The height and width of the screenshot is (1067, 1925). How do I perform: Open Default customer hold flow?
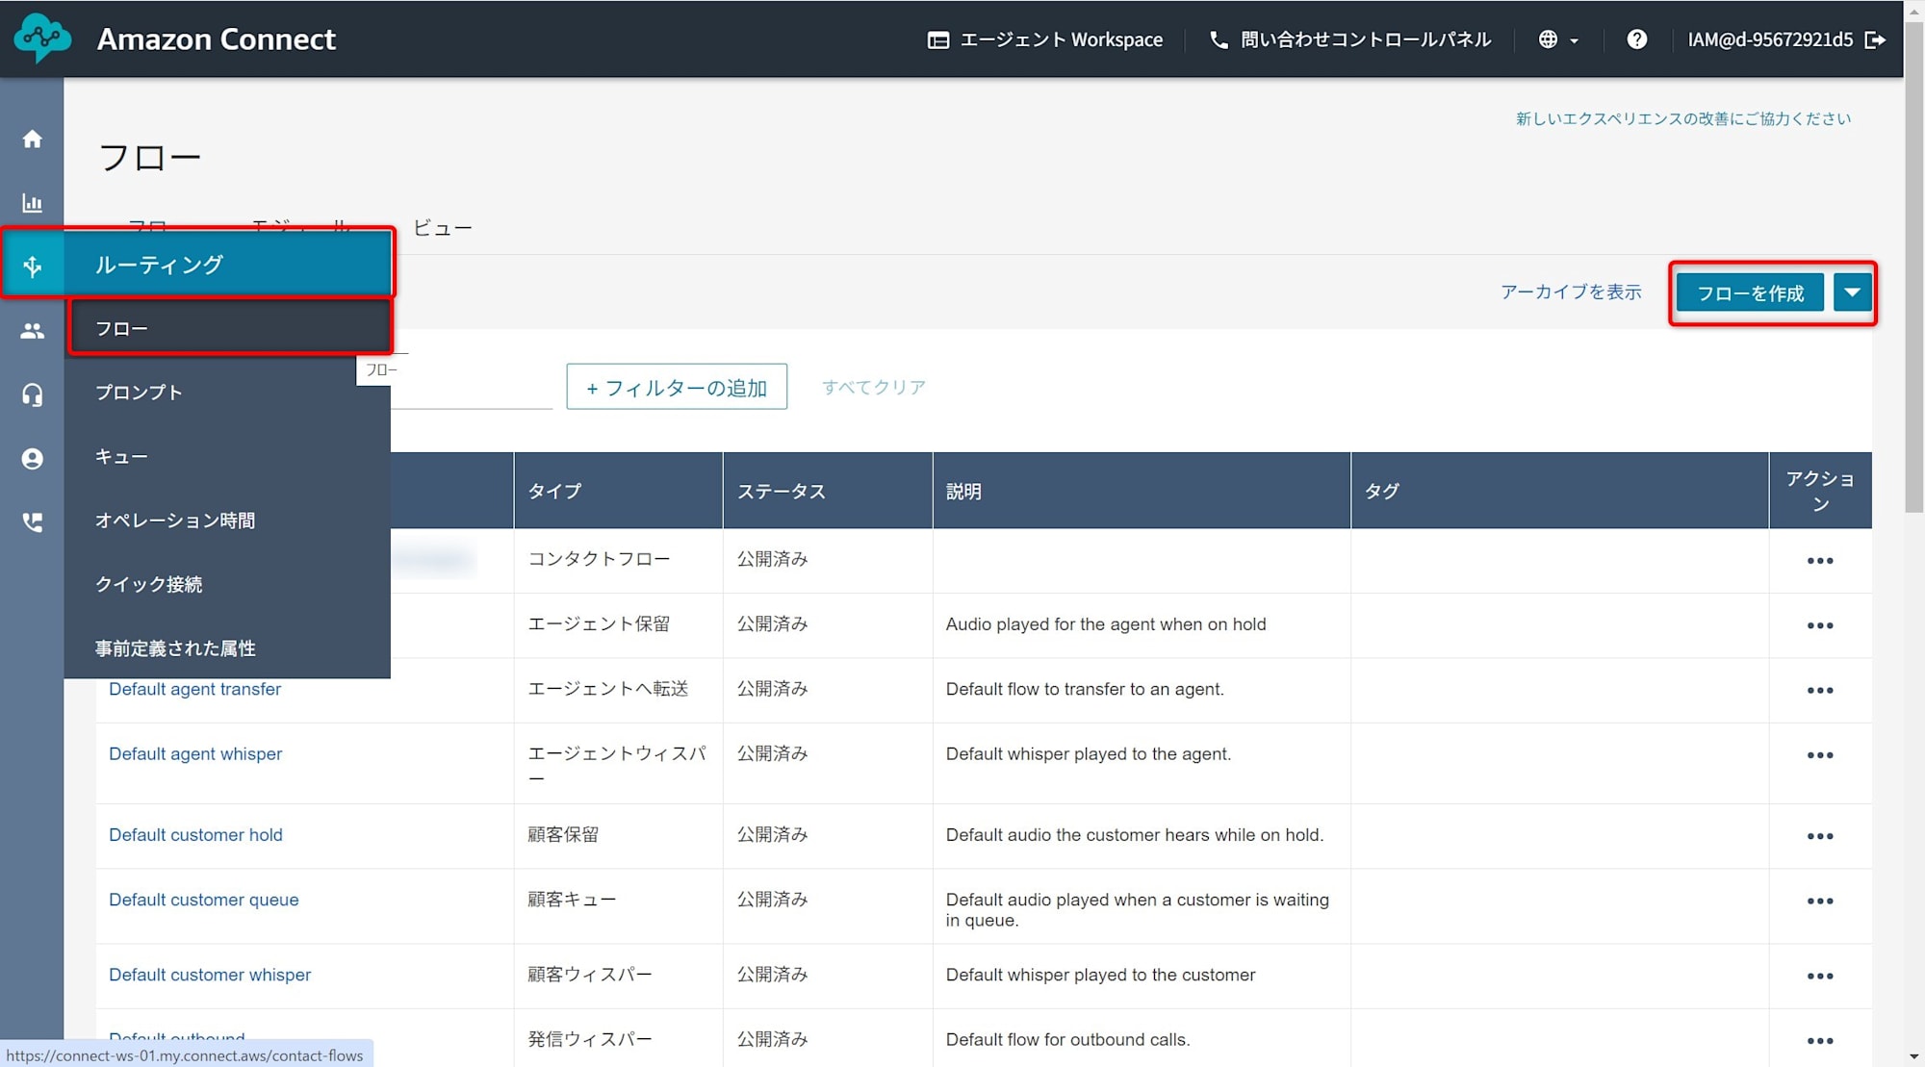[195, 834]
